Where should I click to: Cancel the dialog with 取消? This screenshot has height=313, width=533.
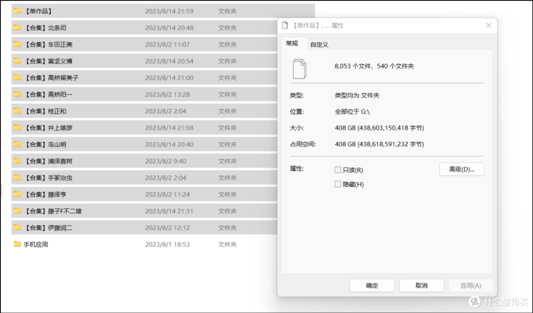tap(421, 285)
